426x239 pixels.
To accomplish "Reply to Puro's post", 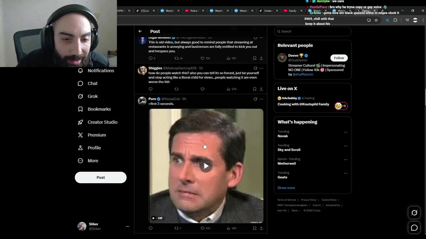I will pos(150,228).
